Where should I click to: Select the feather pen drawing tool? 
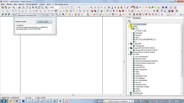128,7
